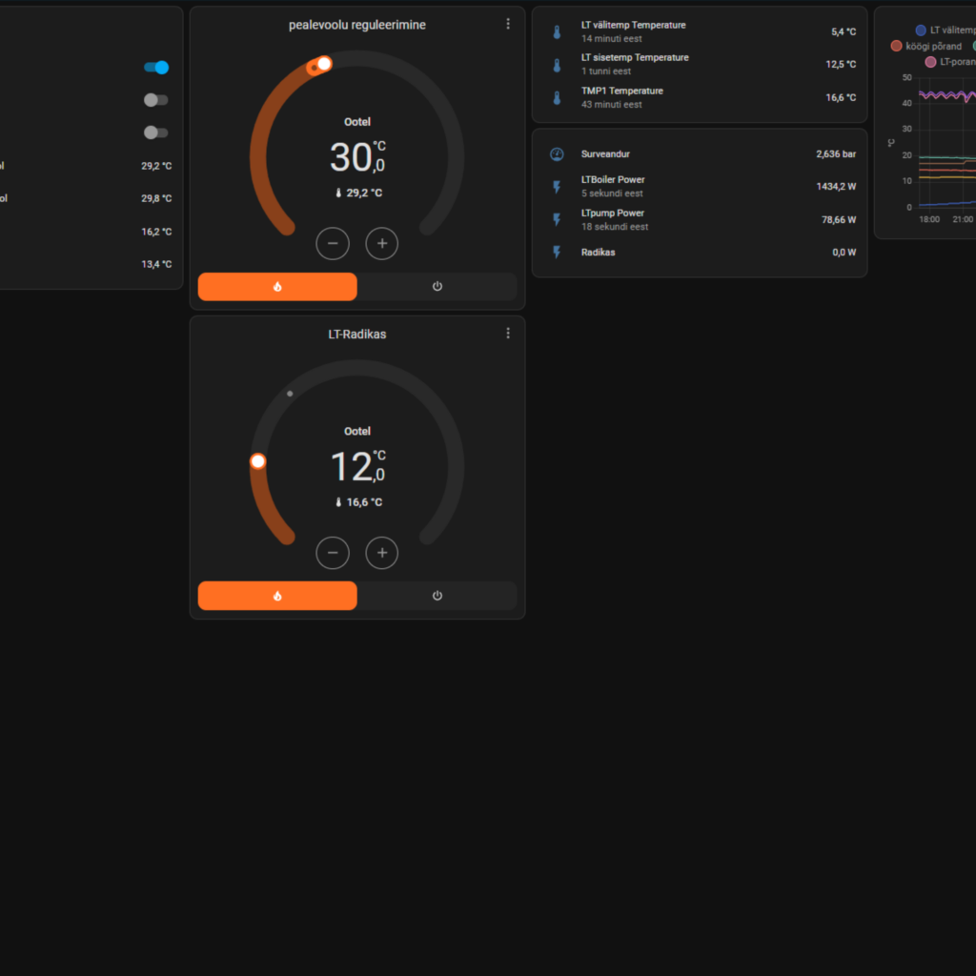
Task: Click the LT sisetemp Temperature thermometer icon
Action: pos(557,65)
